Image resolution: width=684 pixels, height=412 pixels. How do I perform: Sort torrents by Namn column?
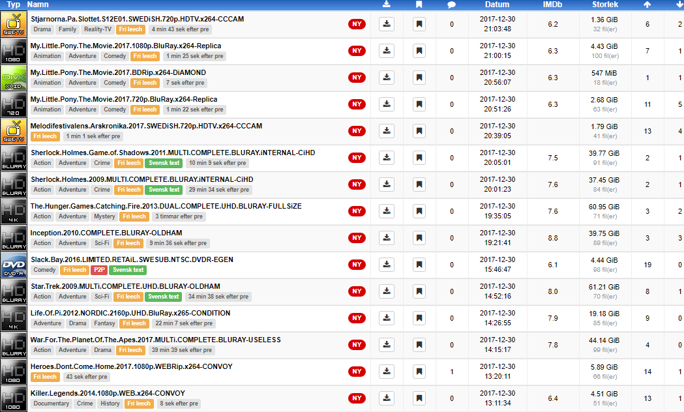pos(38,5)
